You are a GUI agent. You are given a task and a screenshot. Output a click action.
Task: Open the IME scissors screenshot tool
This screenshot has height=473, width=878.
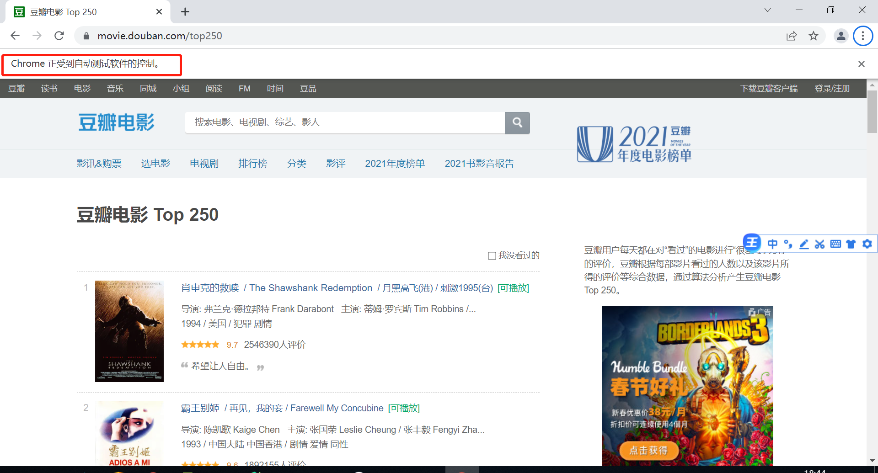coord(819,244)
